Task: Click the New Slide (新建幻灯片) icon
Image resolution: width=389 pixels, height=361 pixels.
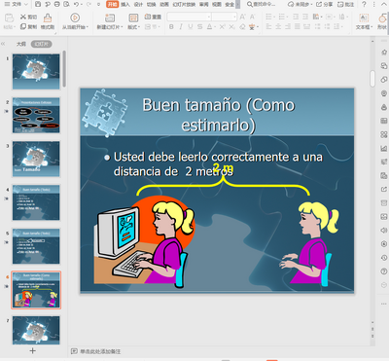Action: pyautogui.click(x=110, y=18)
